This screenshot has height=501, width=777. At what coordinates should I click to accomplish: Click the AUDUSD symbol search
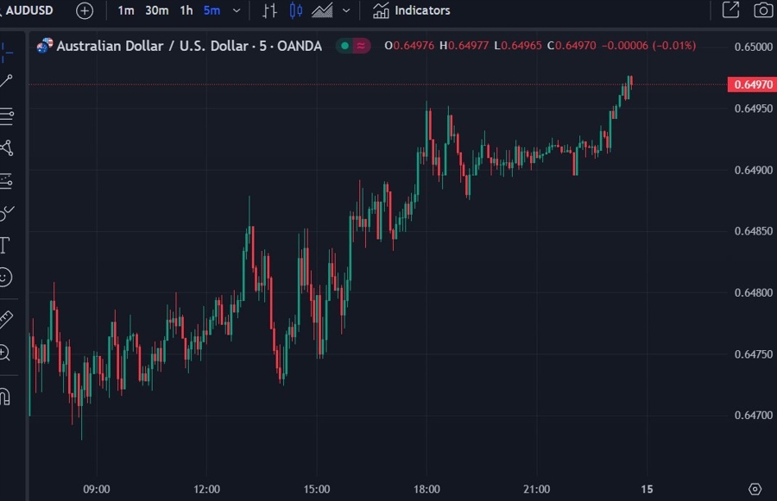click(x=28, y=10)
